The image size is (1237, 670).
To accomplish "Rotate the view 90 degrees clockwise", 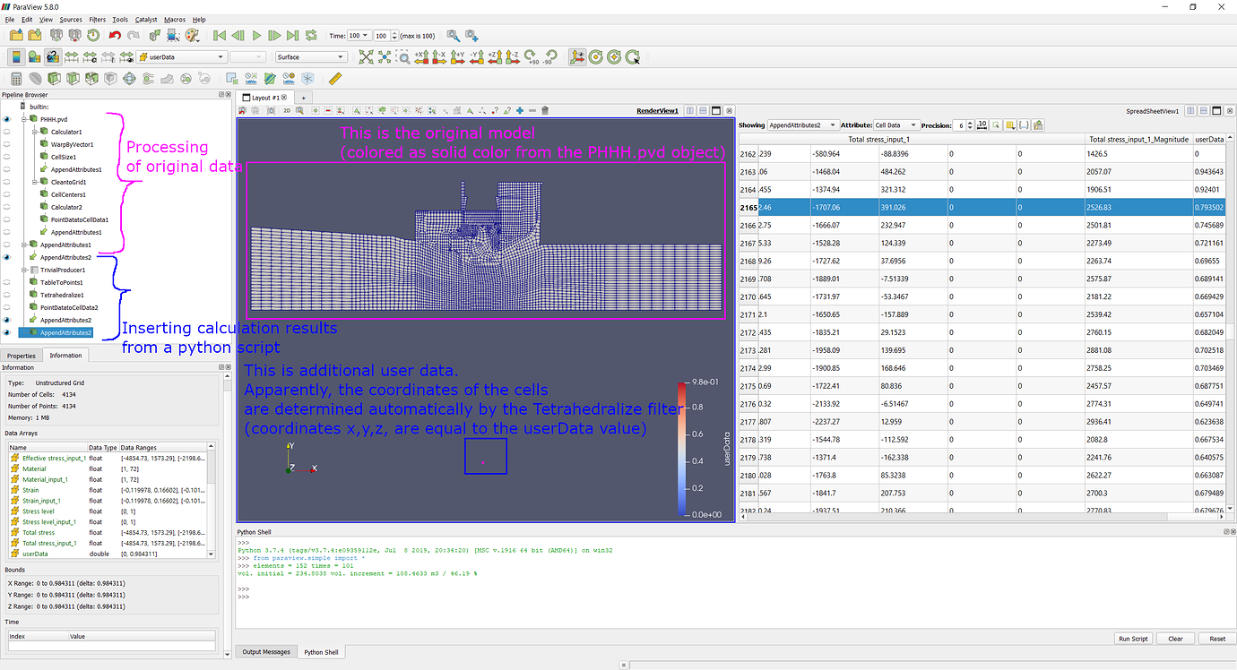I will click(531, 57).
